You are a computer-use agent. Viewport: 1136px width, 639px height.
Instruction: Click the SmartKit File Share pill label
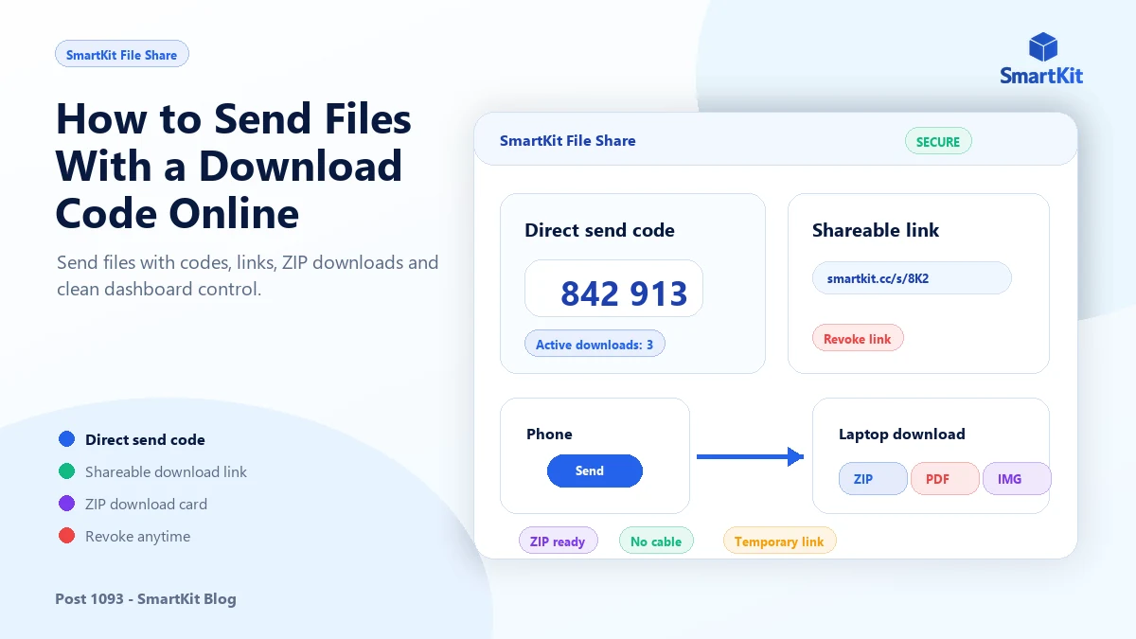coord(122,54)
